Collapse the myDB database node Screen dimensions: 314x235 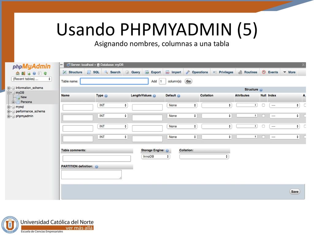(x=9, y=93)
